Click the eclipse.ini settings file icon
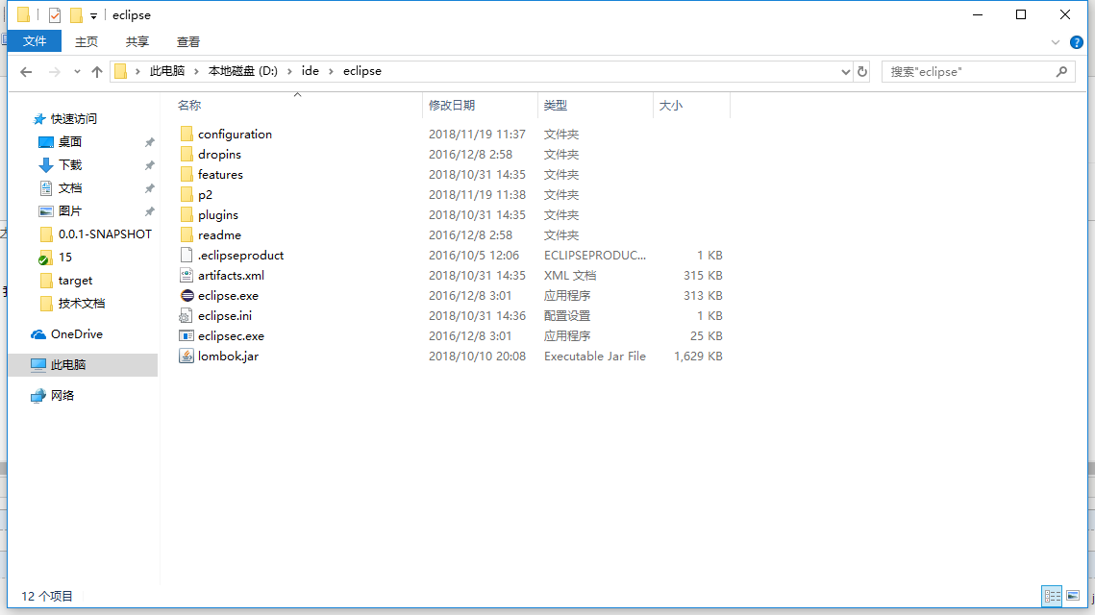Image resolution: width=1095 pixels, height=615 pixels. (187, 316)
